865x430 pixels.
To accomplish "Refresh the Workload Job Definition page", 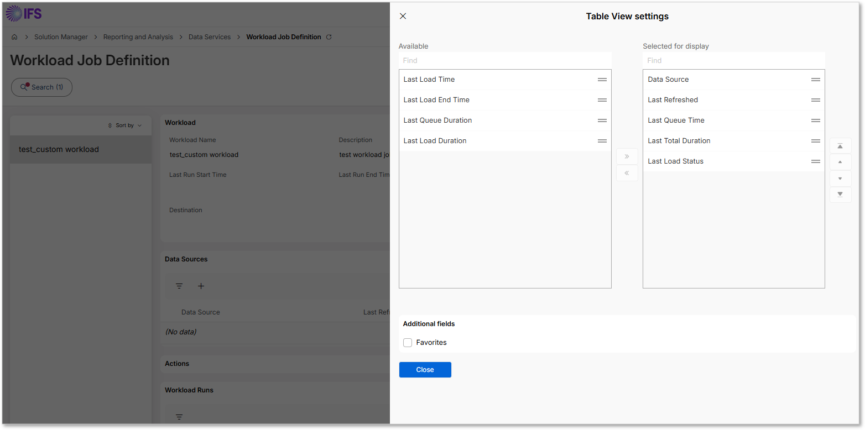I will [x=329, y=37].
